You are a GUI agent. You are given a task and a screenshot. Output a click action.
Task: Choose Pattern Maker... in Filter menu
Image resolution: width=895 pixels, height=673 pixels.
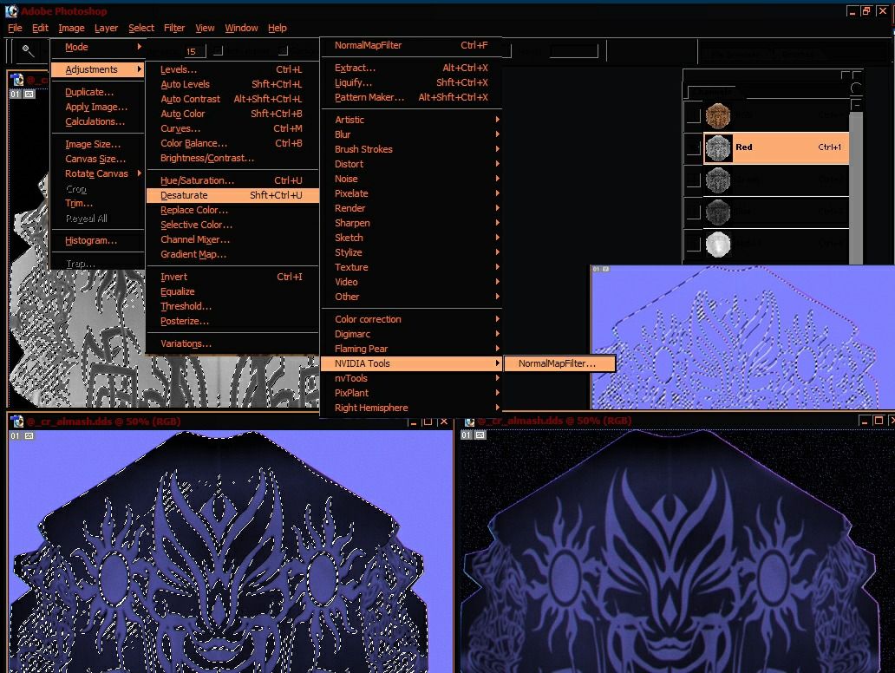[x=411, y=97]
